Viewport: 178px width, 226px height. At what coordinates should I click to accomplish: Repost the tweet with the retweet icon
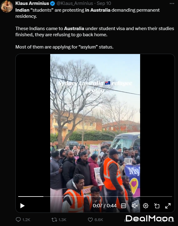click(x=54, y=220)
